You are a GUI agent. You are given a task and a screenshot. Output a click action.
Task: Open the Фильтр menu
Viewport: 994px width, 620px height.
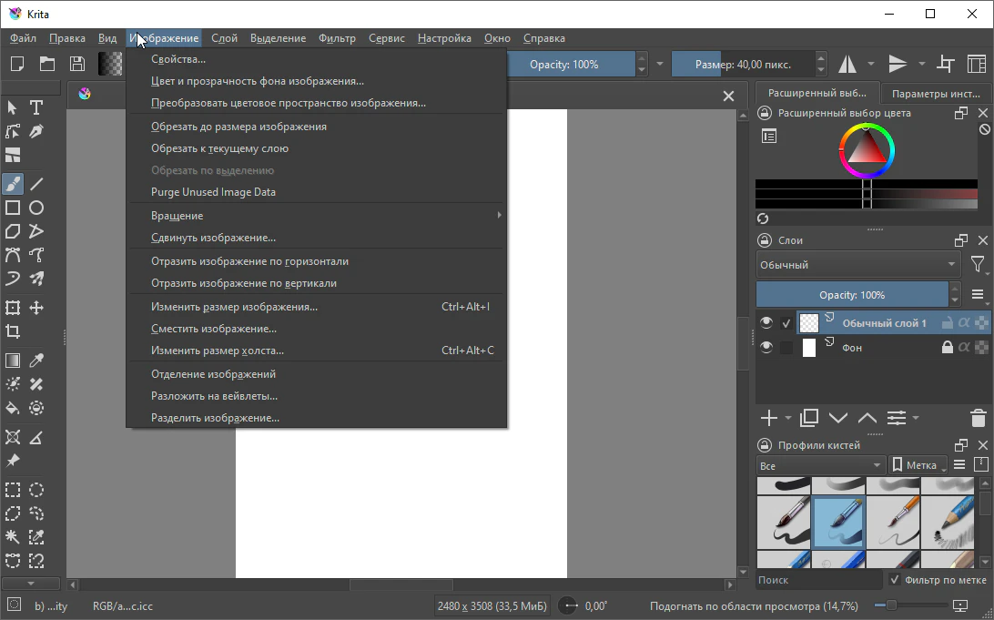click(x=337, y=38)
